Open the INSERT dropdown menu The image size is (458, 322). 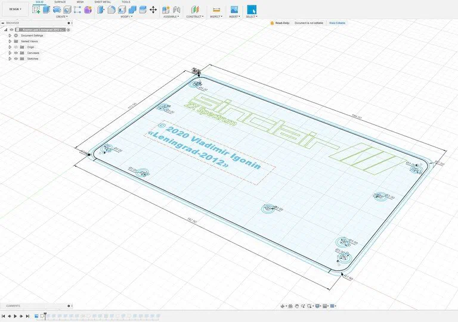234,17
